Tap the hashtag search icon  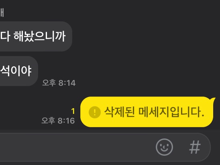pyautogui.click(x=195, y=147)
